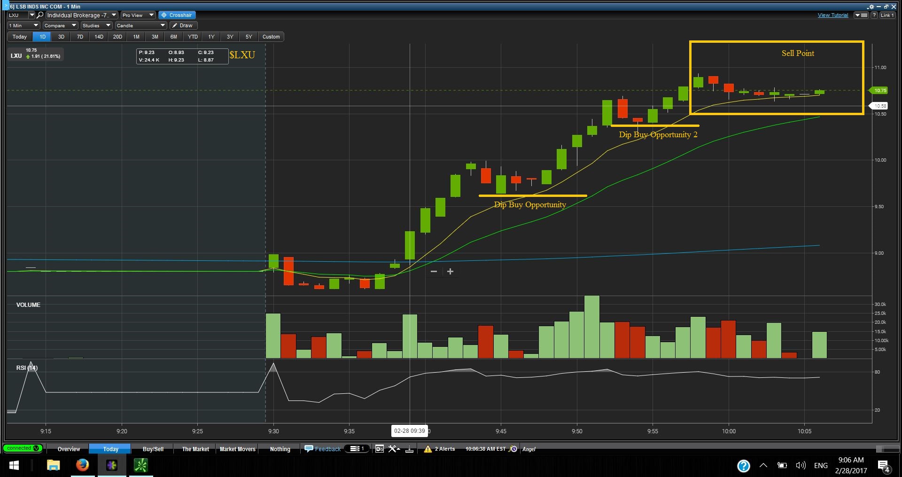Toggle the Crosshair mode button
902x477 pixels.
(177, 15)
